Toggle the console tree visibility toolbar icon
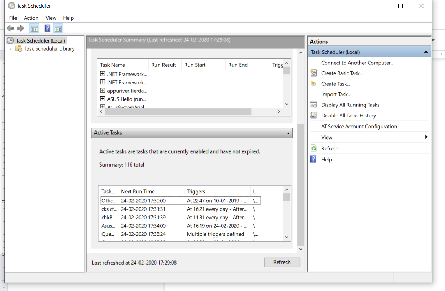445x291 pixels. [34, 28]
